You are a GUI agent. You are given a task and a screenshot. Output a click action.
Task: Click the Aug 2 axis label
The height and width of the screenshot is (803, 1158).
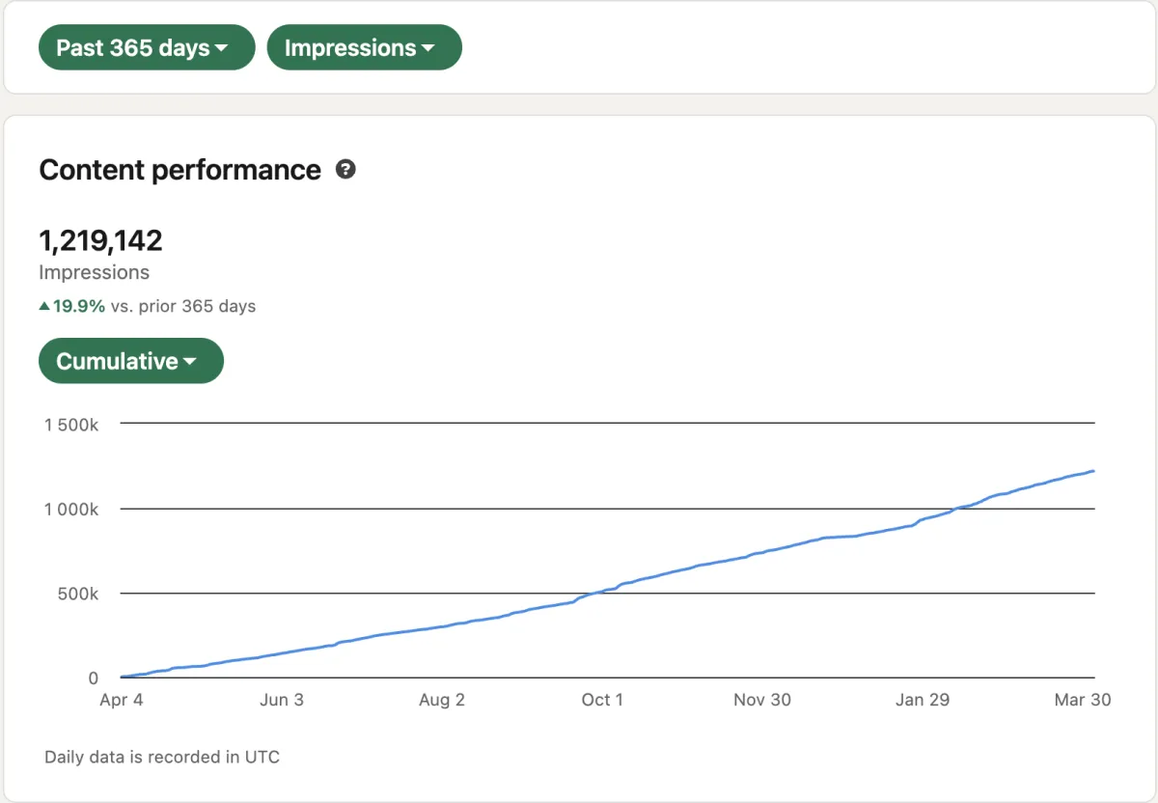[x=442, y=700]
